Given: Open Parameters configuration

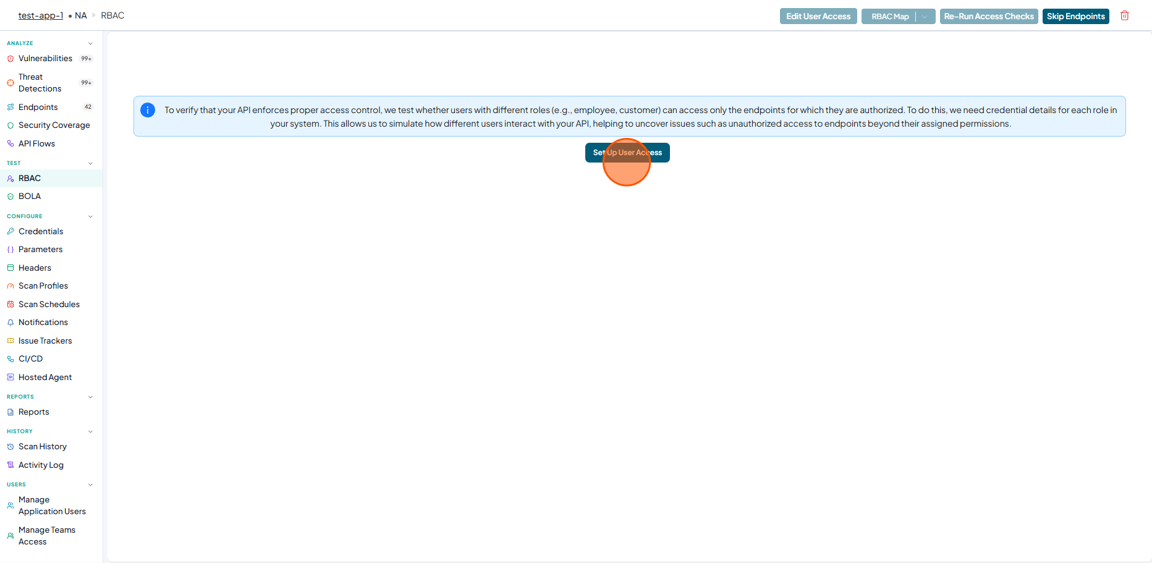Looking at the screenshot, I should pos(40,250).
